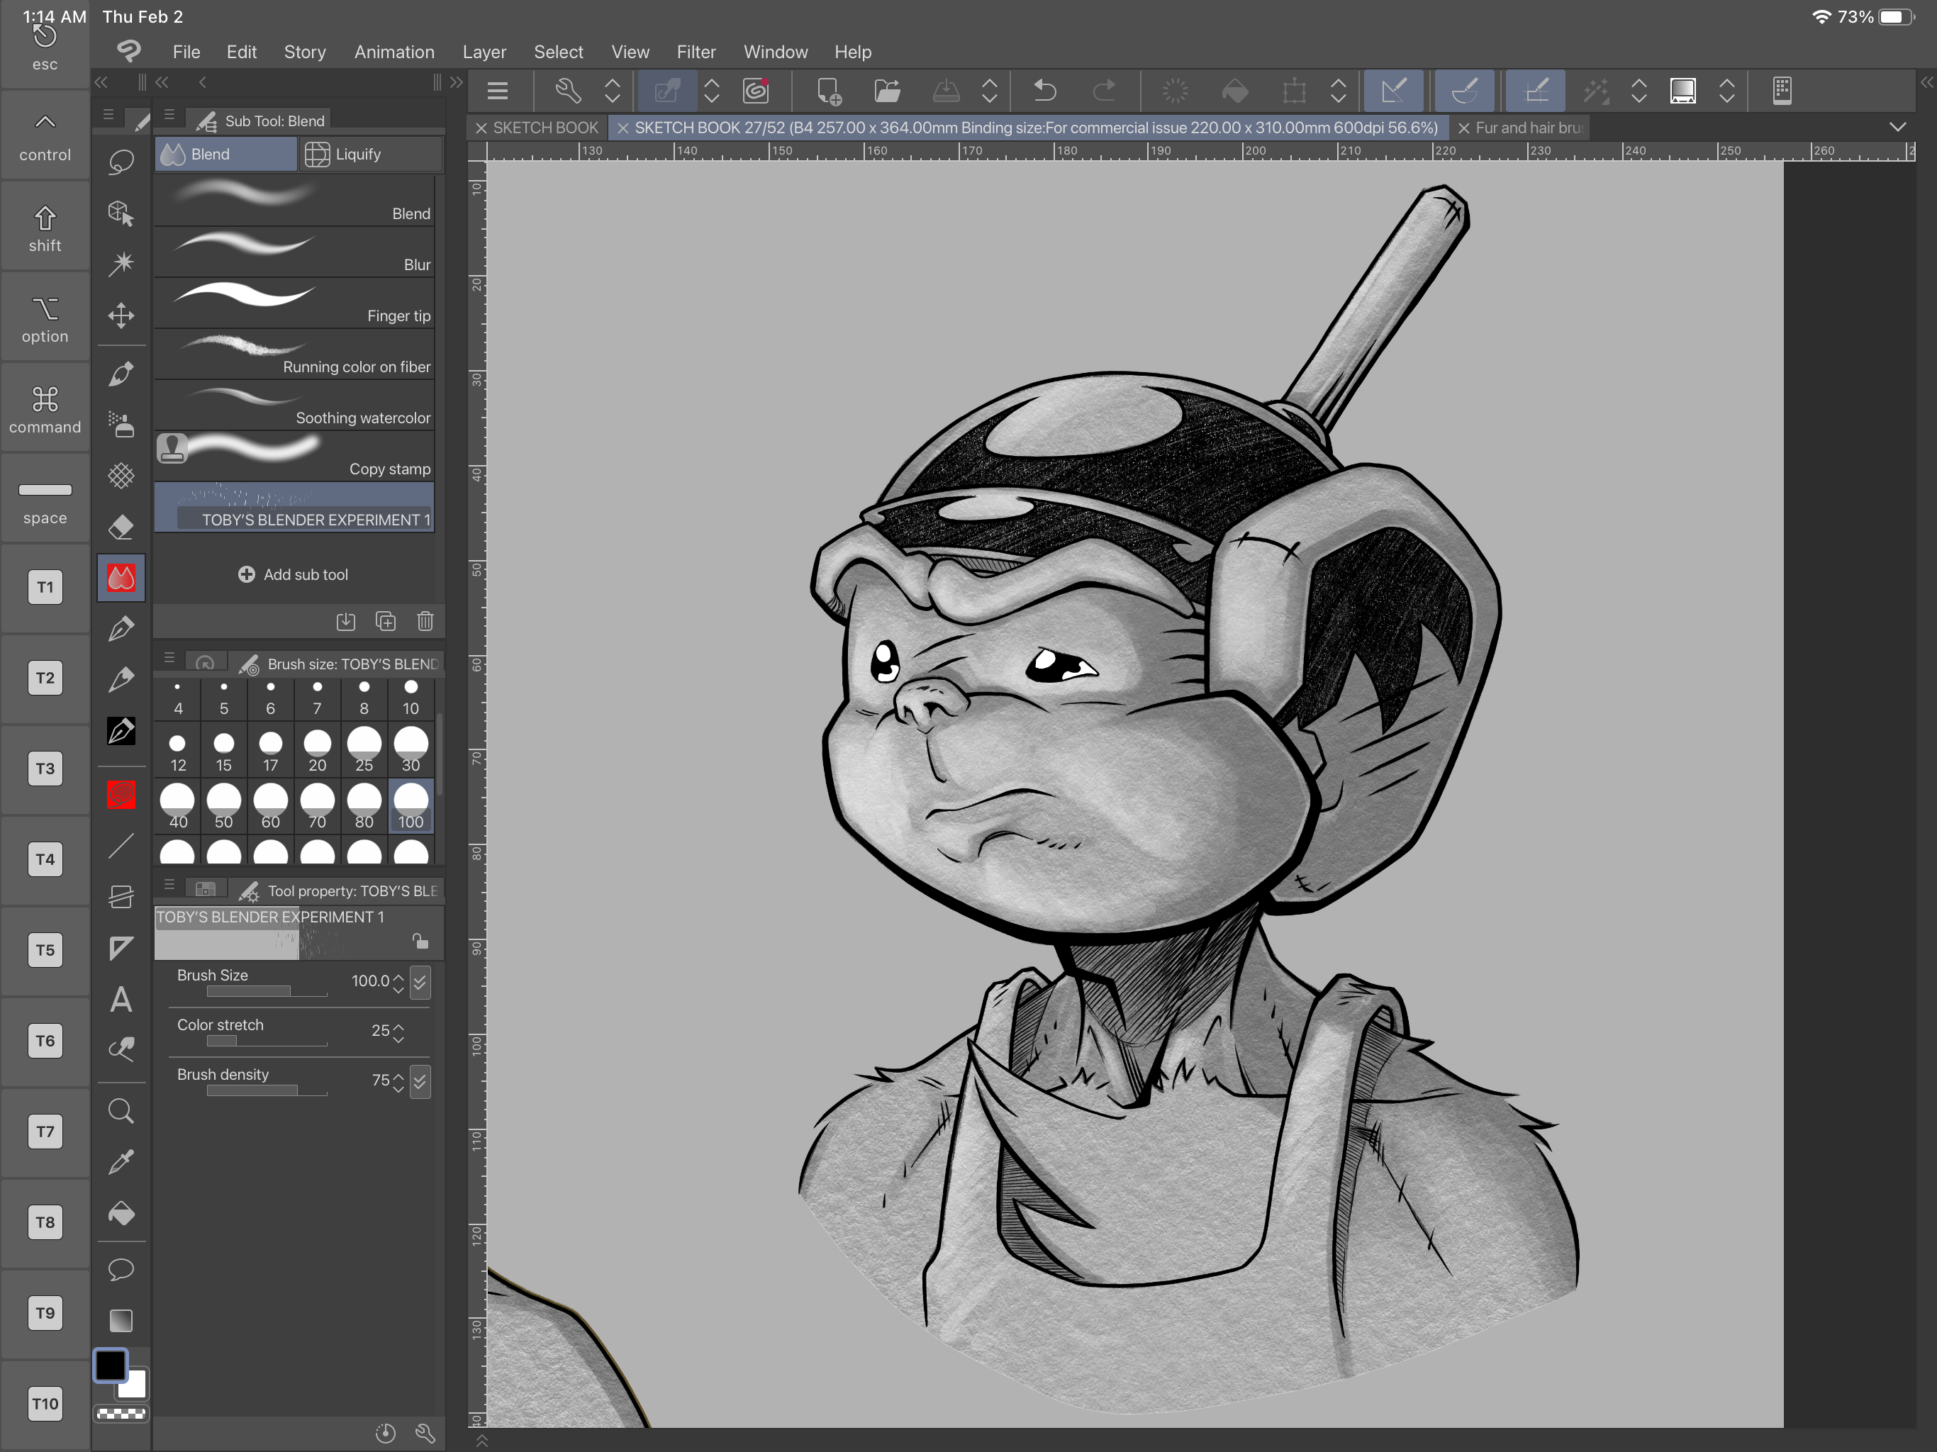This screenshot has height=1452, width=1937.
Task: Click Undo arrow in command bar
Action: [x=1044, y=90]
